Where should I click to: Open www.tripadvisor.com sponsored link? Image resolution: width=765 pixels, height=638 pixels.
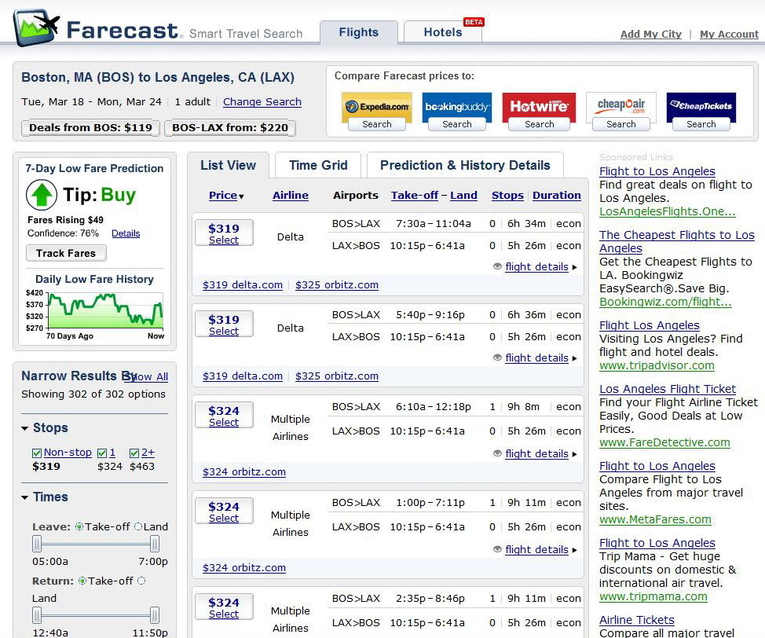[657, 365]
